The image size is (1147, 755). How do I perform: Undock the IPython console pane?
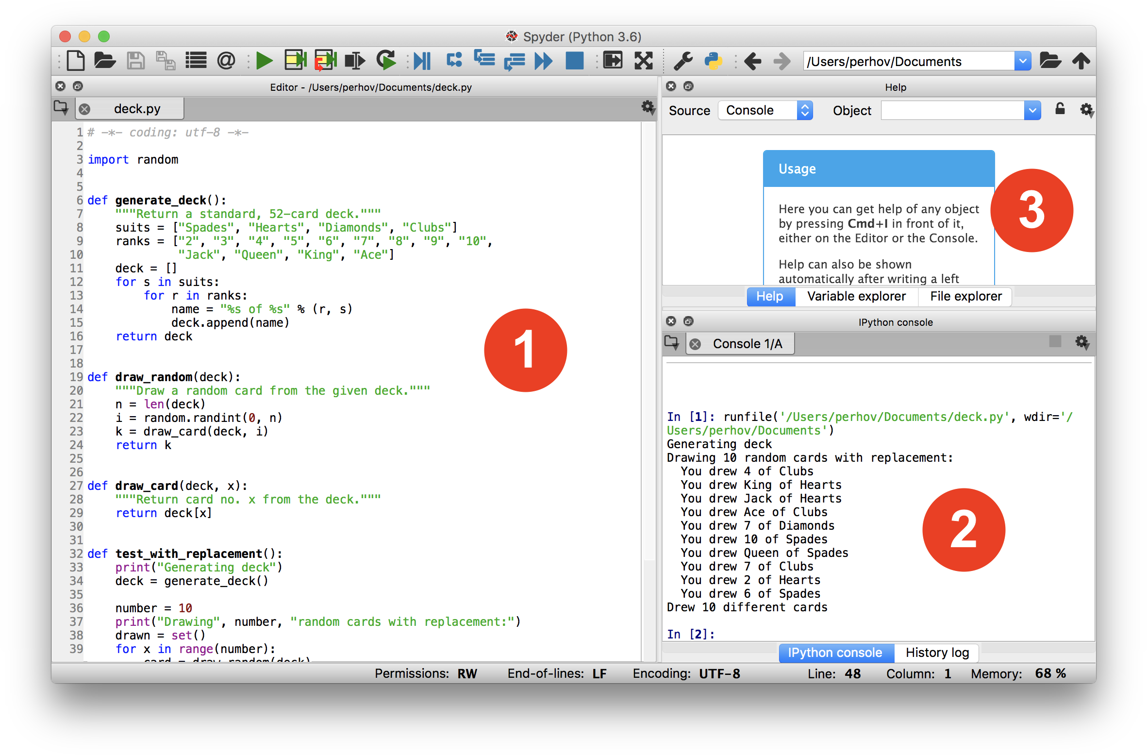[688, 321]
